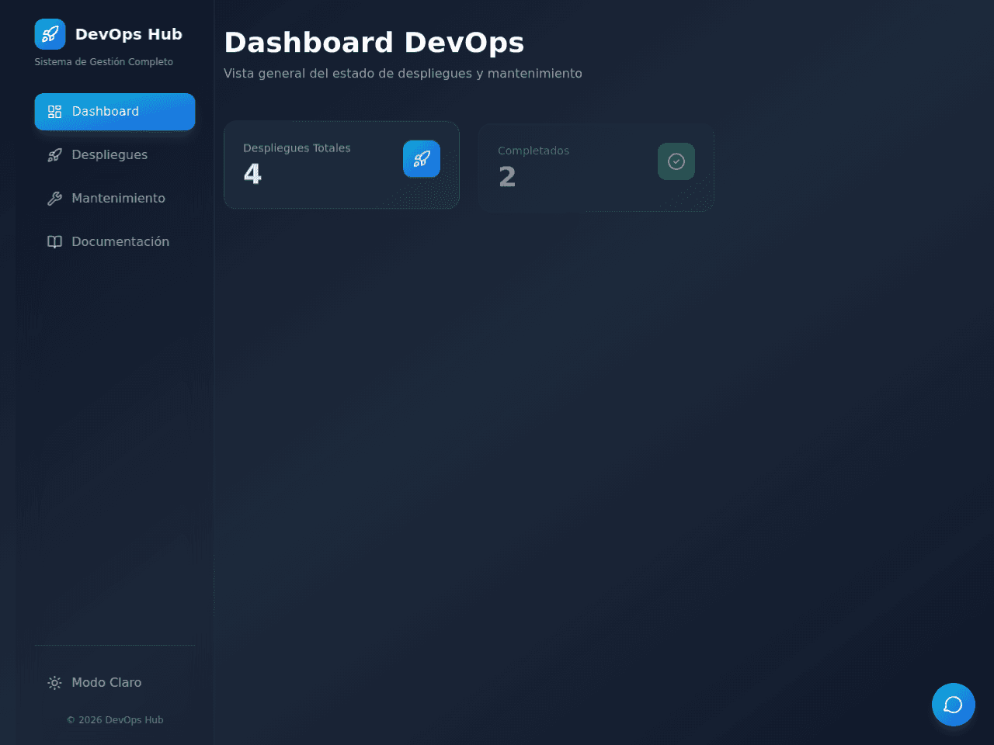The width and height of the screenshot is (994, 745).
Task: Click the Completados value 2
Action: coord(507,177)
